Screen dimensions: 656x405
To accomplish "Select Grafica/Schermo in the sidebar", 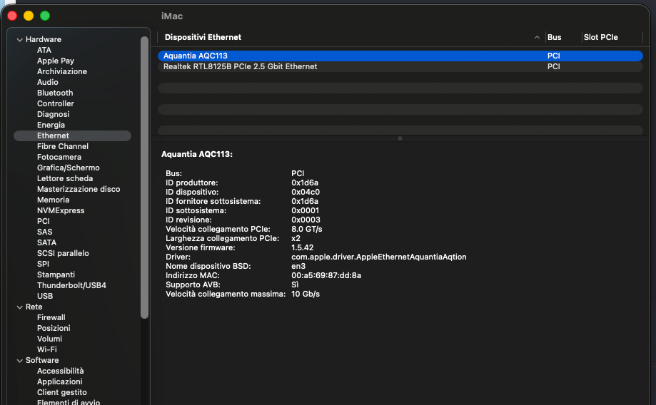I will [x=69, y=168].
